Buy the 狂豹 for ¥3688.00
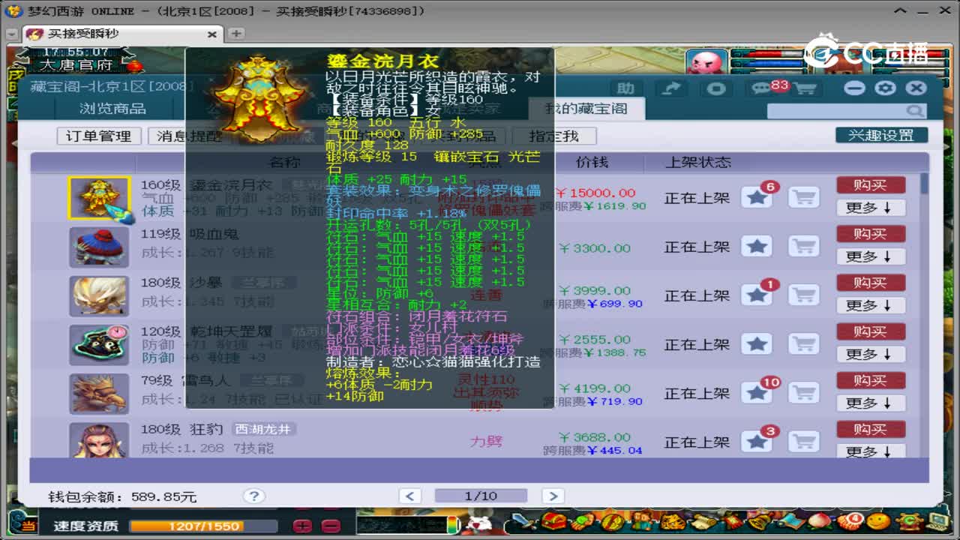This screenshot has height=540, width=960. 871,428
